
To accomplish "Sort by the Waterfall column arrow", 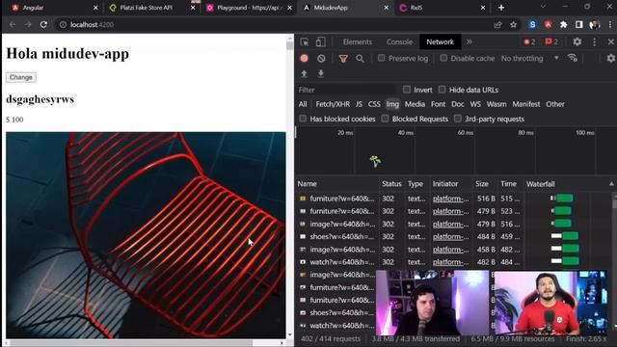I will tap(611, 184).
